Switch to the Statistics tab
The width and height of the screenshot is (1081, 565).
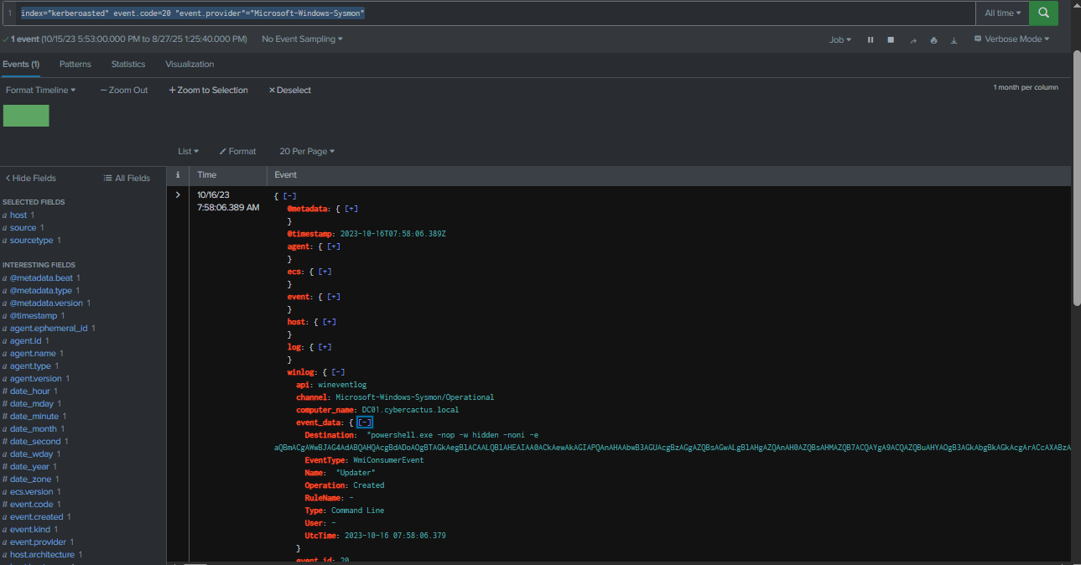[128, 65]
